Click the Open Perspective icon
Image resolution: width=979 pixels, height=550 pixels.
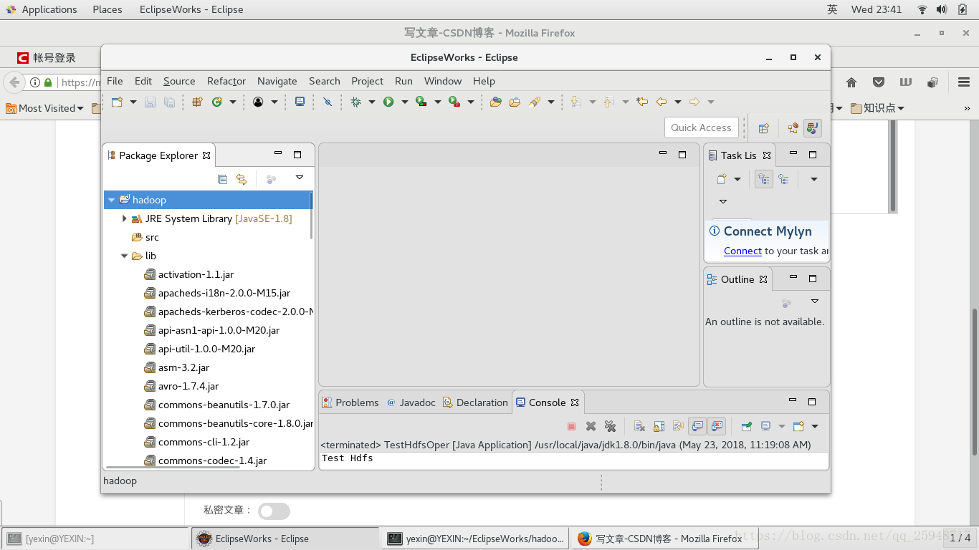click(x=764, y=128)
